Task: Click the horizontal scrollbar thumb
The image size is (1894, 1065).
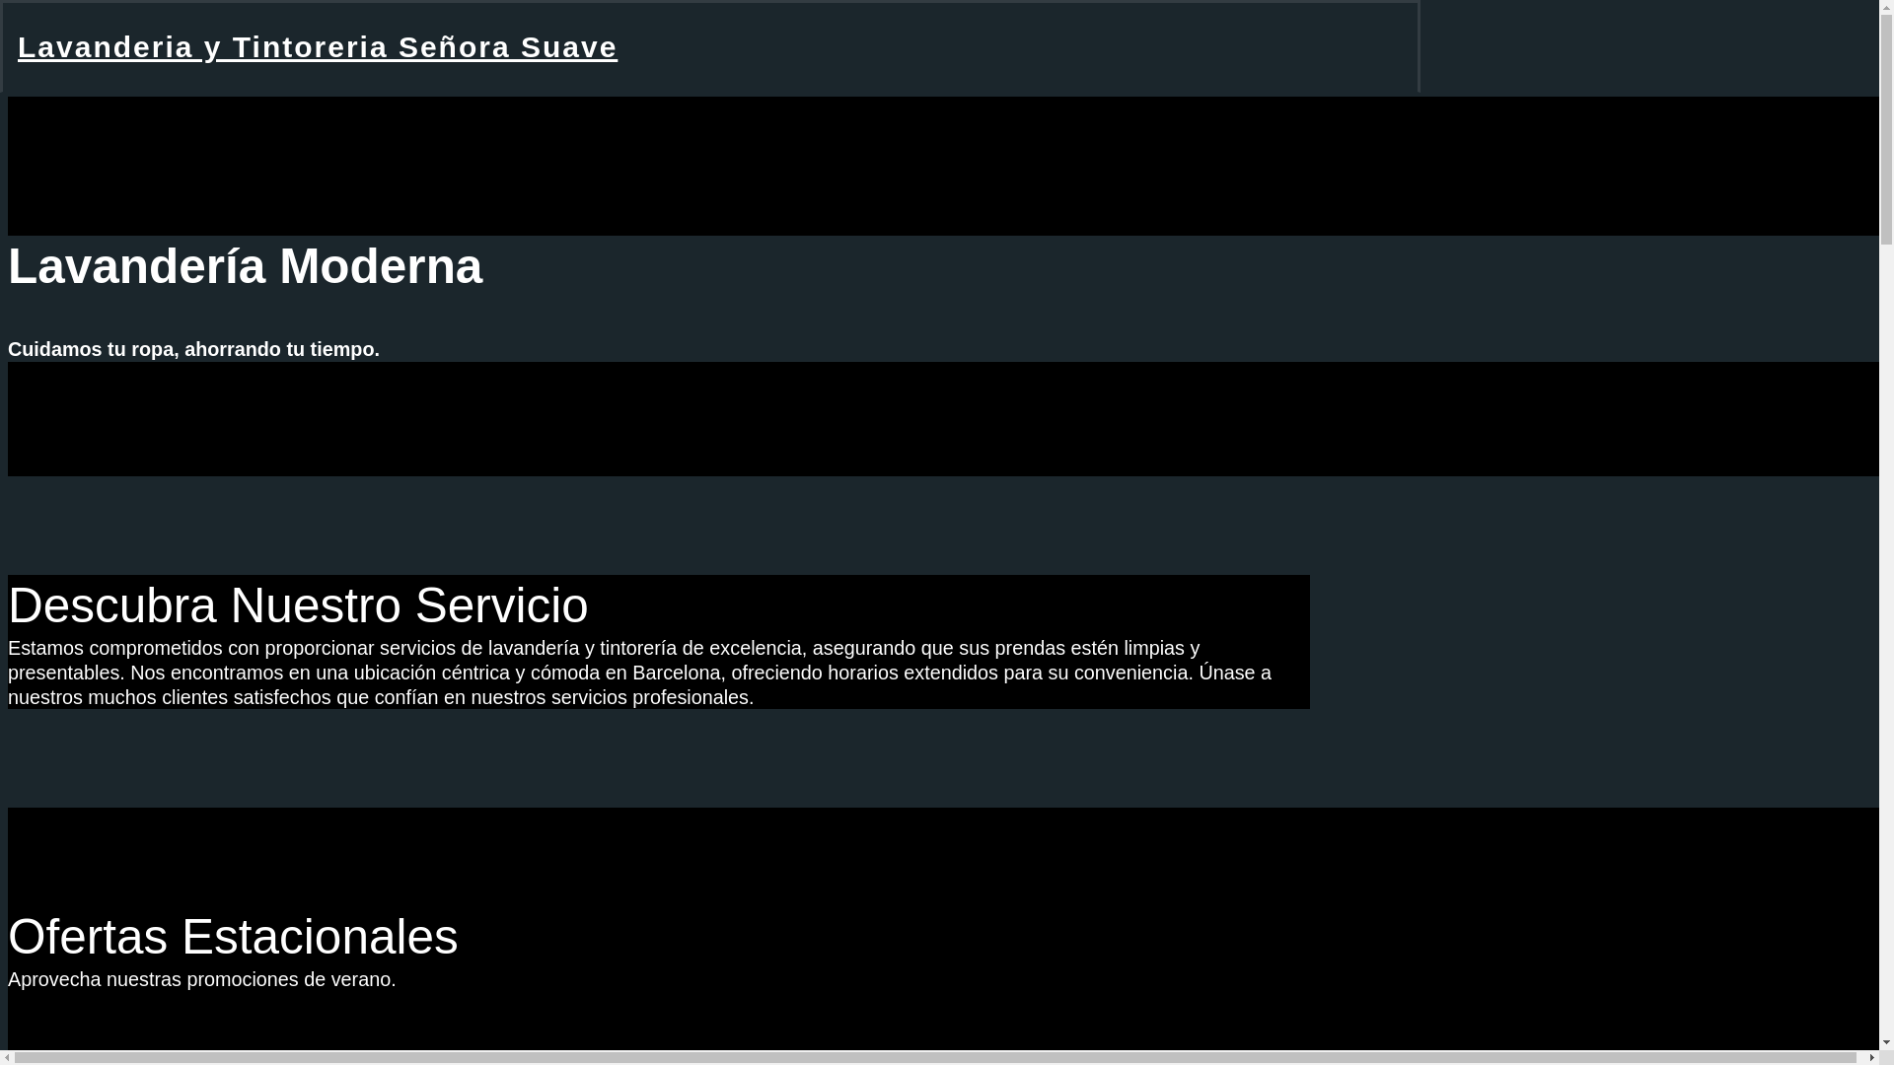Action: point(935,1058)
